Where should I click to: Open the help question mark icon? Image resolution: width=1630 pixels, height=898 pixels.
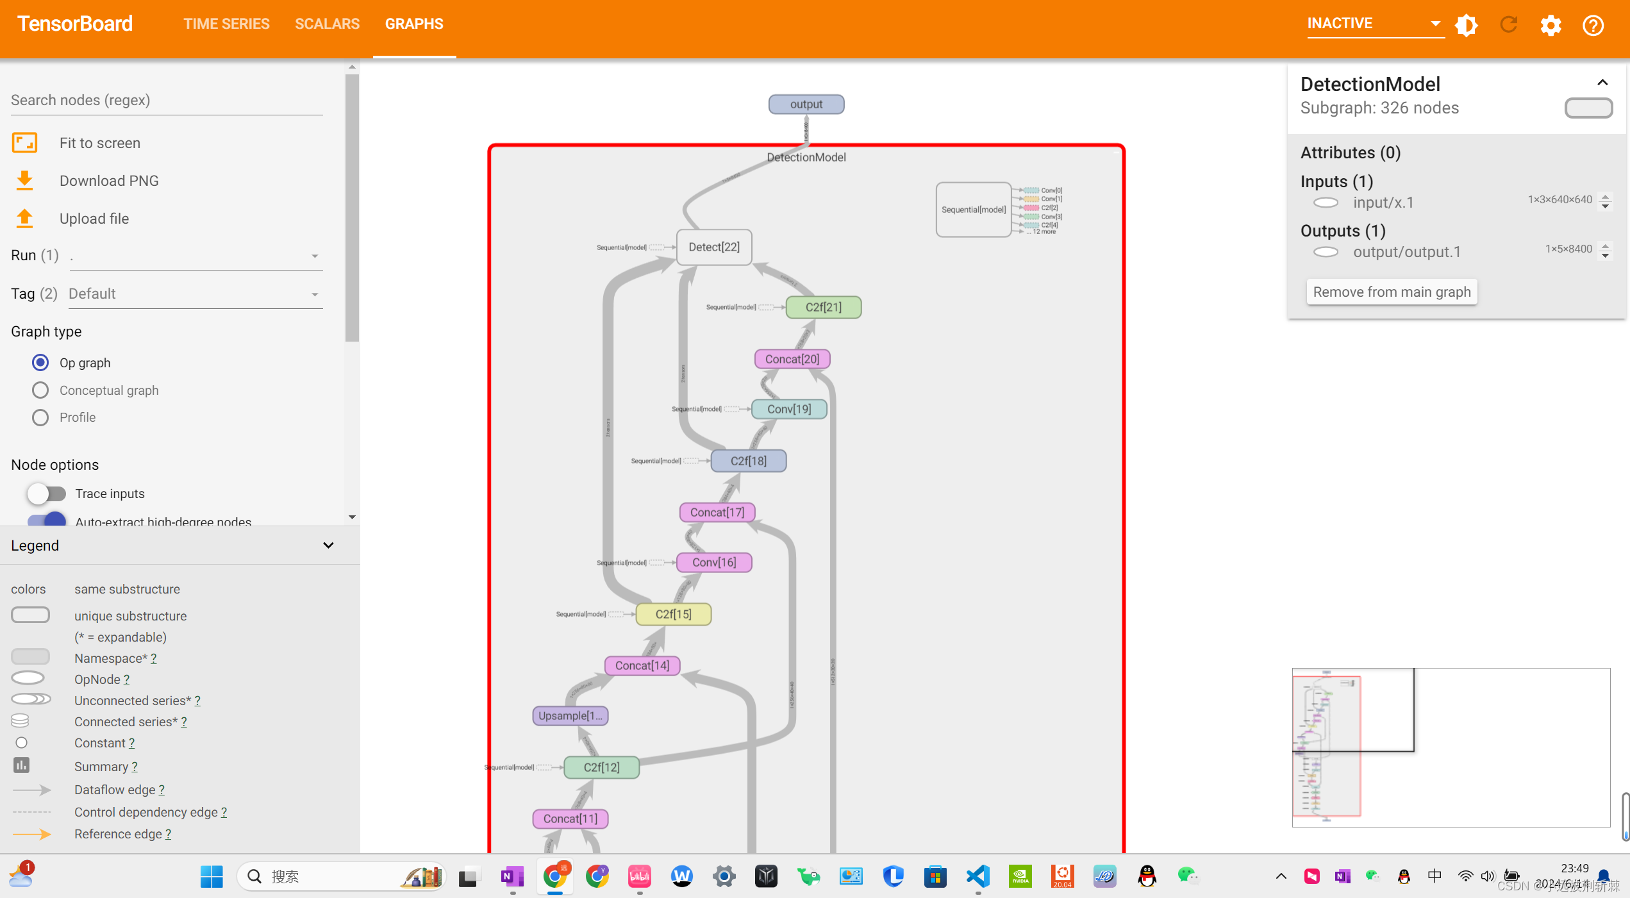pos(1593,25)
